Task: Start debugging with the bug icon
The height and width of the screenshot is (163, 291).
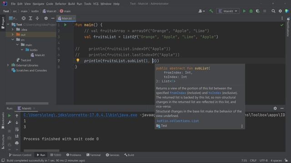Action: [251, 11]
